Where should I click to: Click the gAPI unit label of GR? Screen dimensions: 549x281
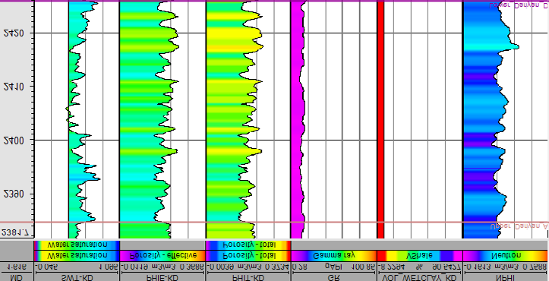tap(333, 267)
